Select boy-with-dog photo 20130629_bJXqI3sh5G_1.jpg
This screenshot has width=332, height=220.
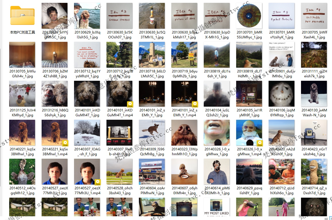pyautogui.click(x=87, y=16)
